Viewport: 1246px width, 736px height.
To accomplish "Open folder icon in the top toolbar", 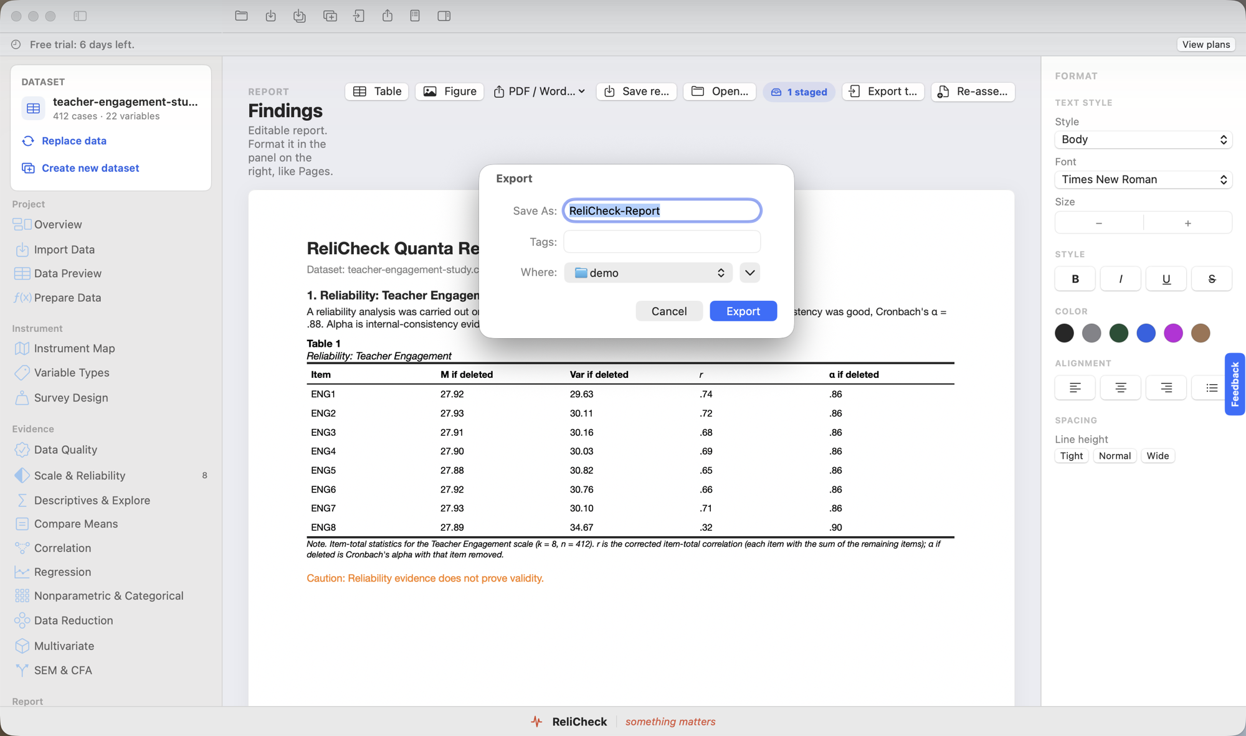I will coord(241,16).
